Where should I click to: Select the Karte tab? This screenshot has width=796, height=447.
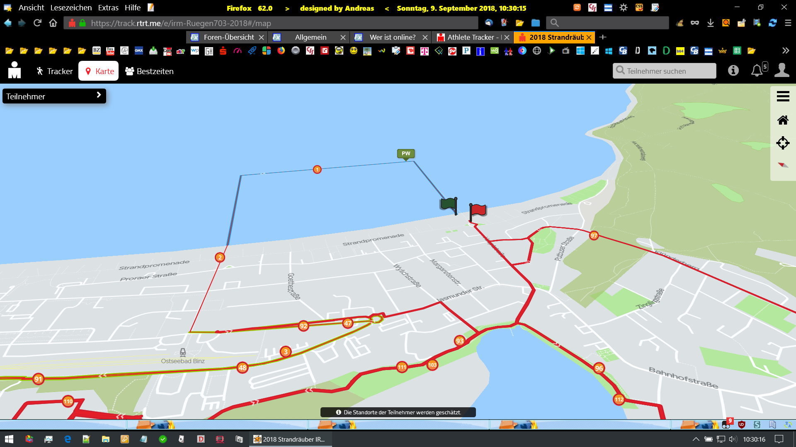(x=99, y=71)
